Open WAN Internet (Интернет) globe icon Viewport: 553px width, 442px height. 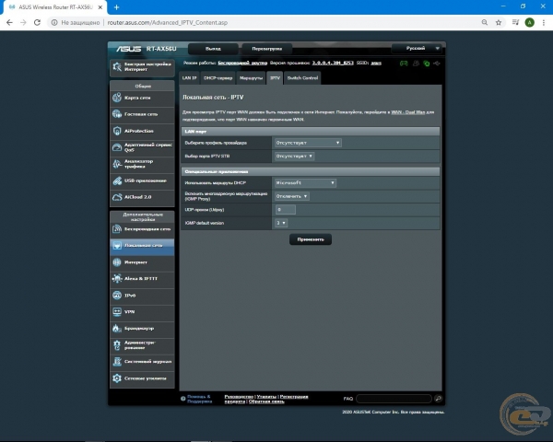pos(117,262)
